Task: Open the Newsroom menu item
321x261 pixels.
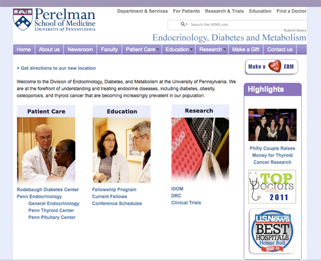Action: (80, 50)
